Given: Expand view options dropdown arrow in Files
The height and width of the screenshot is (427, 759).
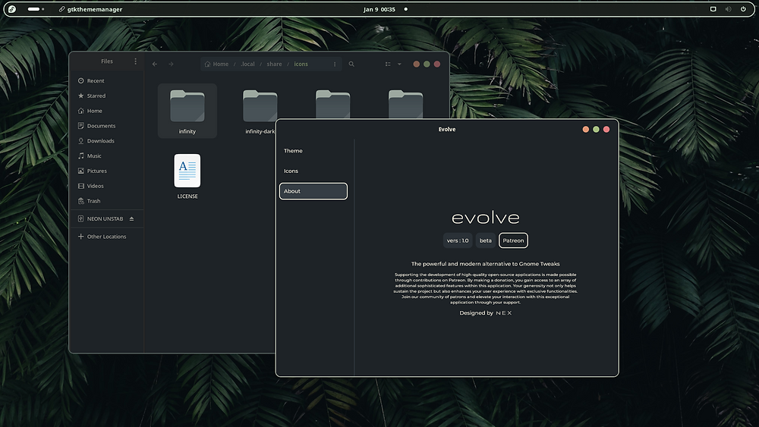Looking at the screenshot, I should [x=399, y=64].
